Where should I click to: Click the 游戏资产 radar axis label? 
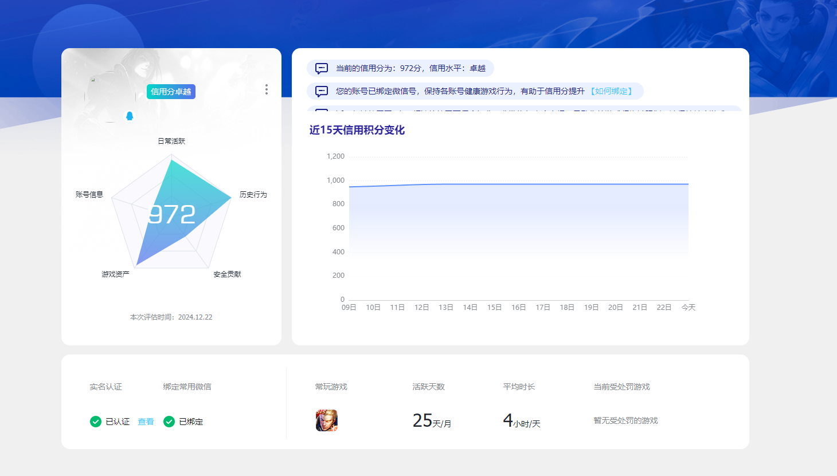coord(116,274)
